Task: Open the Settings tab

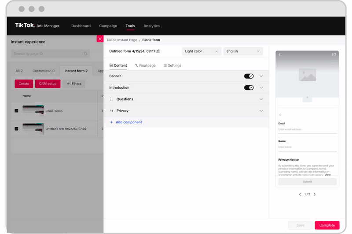Action: 172,65
